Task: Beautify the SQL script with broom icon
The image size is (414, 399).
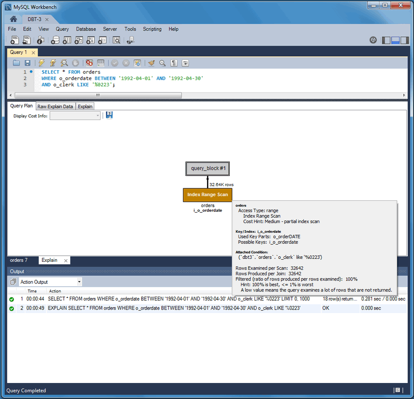Action: pyautogui.click(x=151, y=63)
